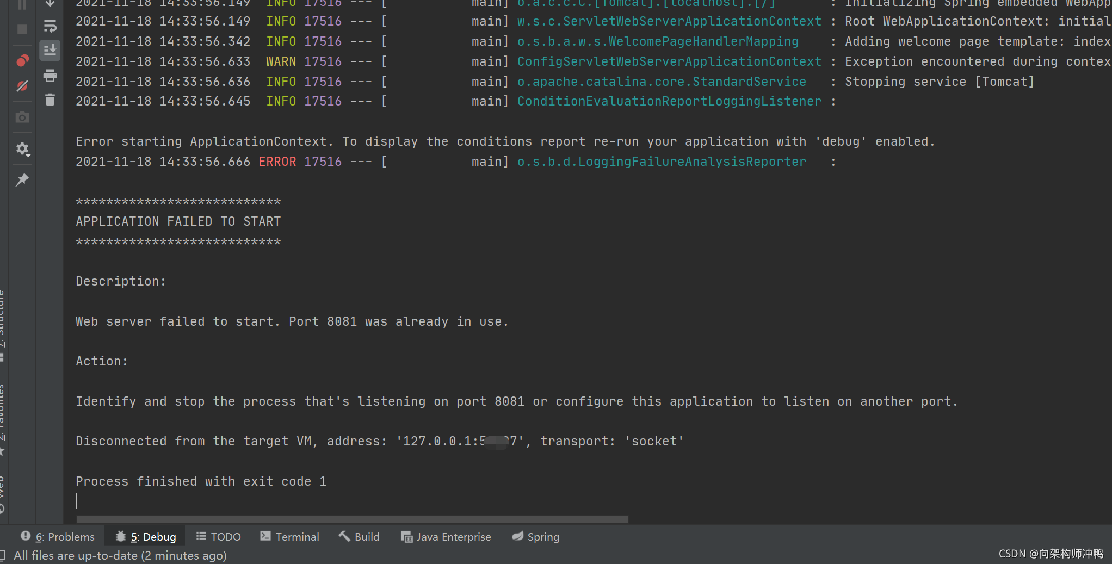Click the 'Description:' heading in the console
The height and width of the screenshot is (564, 1112).
(121, 281)
